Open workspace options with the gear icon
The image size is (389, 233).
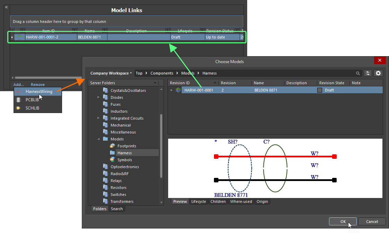pyautogui.click(x=378, y=73)
